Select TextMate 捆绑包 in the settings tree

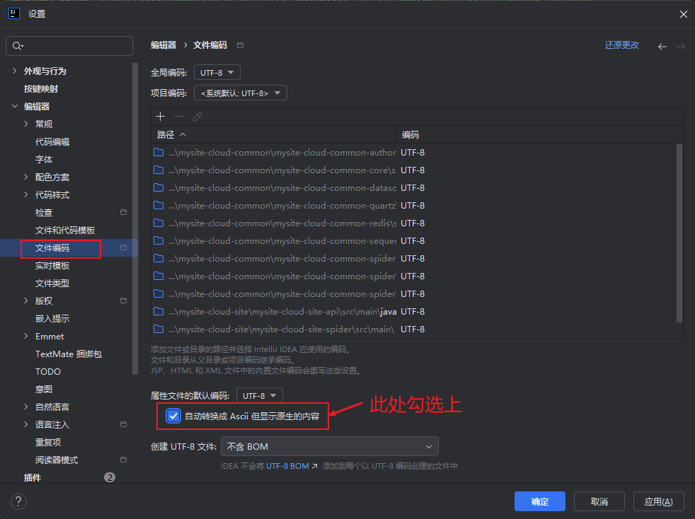click(69, 354)
